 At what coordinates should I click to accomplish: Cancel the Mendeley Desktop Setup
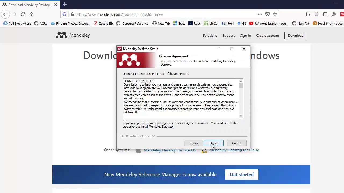point(236,143)
